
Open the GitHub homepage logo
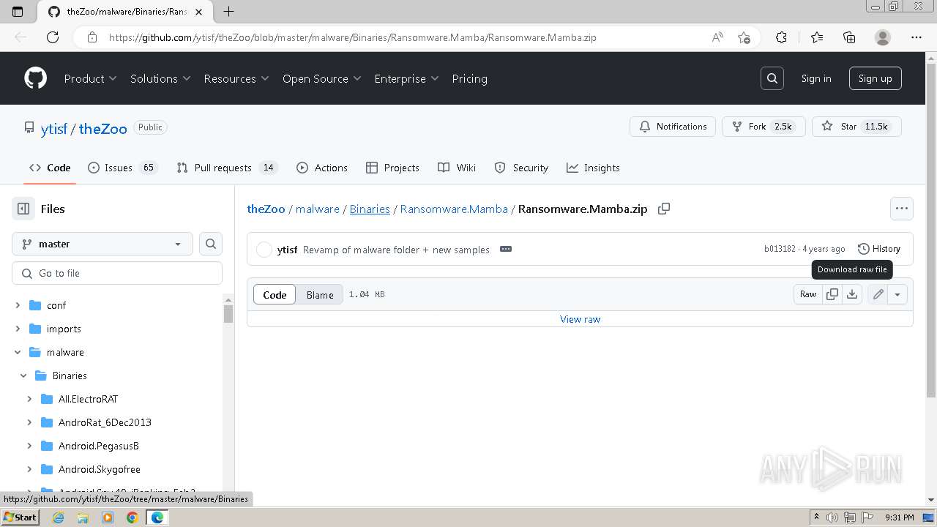[x=35, y=78]
